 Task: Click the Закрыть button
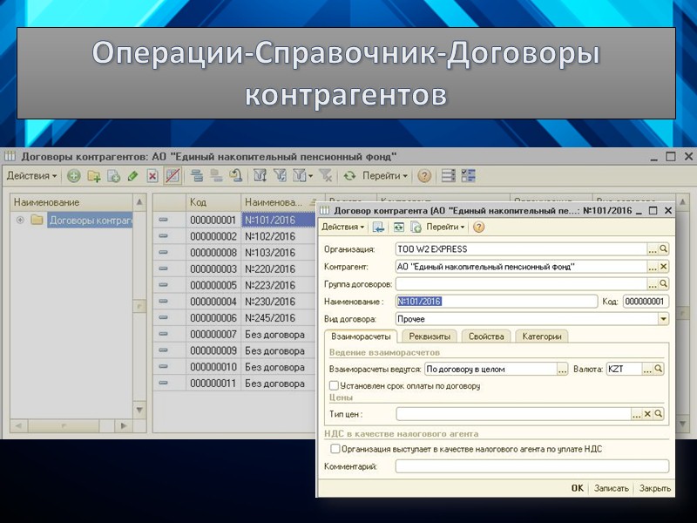coord(655,488)
